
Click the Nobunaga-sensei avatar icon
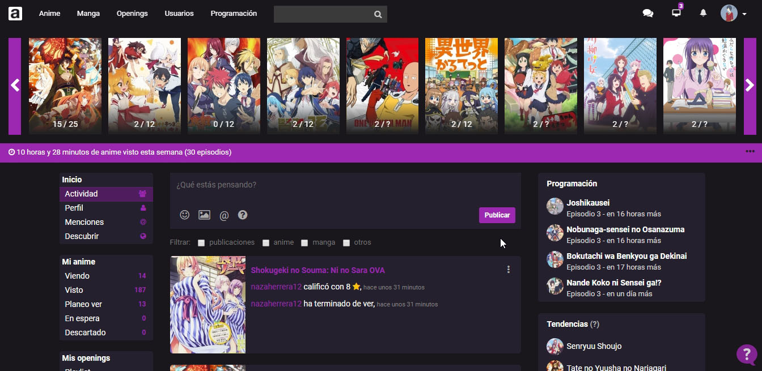554,233
